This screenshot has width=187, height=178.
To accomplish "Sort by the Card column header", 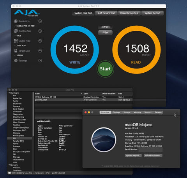I will [58, 94].
